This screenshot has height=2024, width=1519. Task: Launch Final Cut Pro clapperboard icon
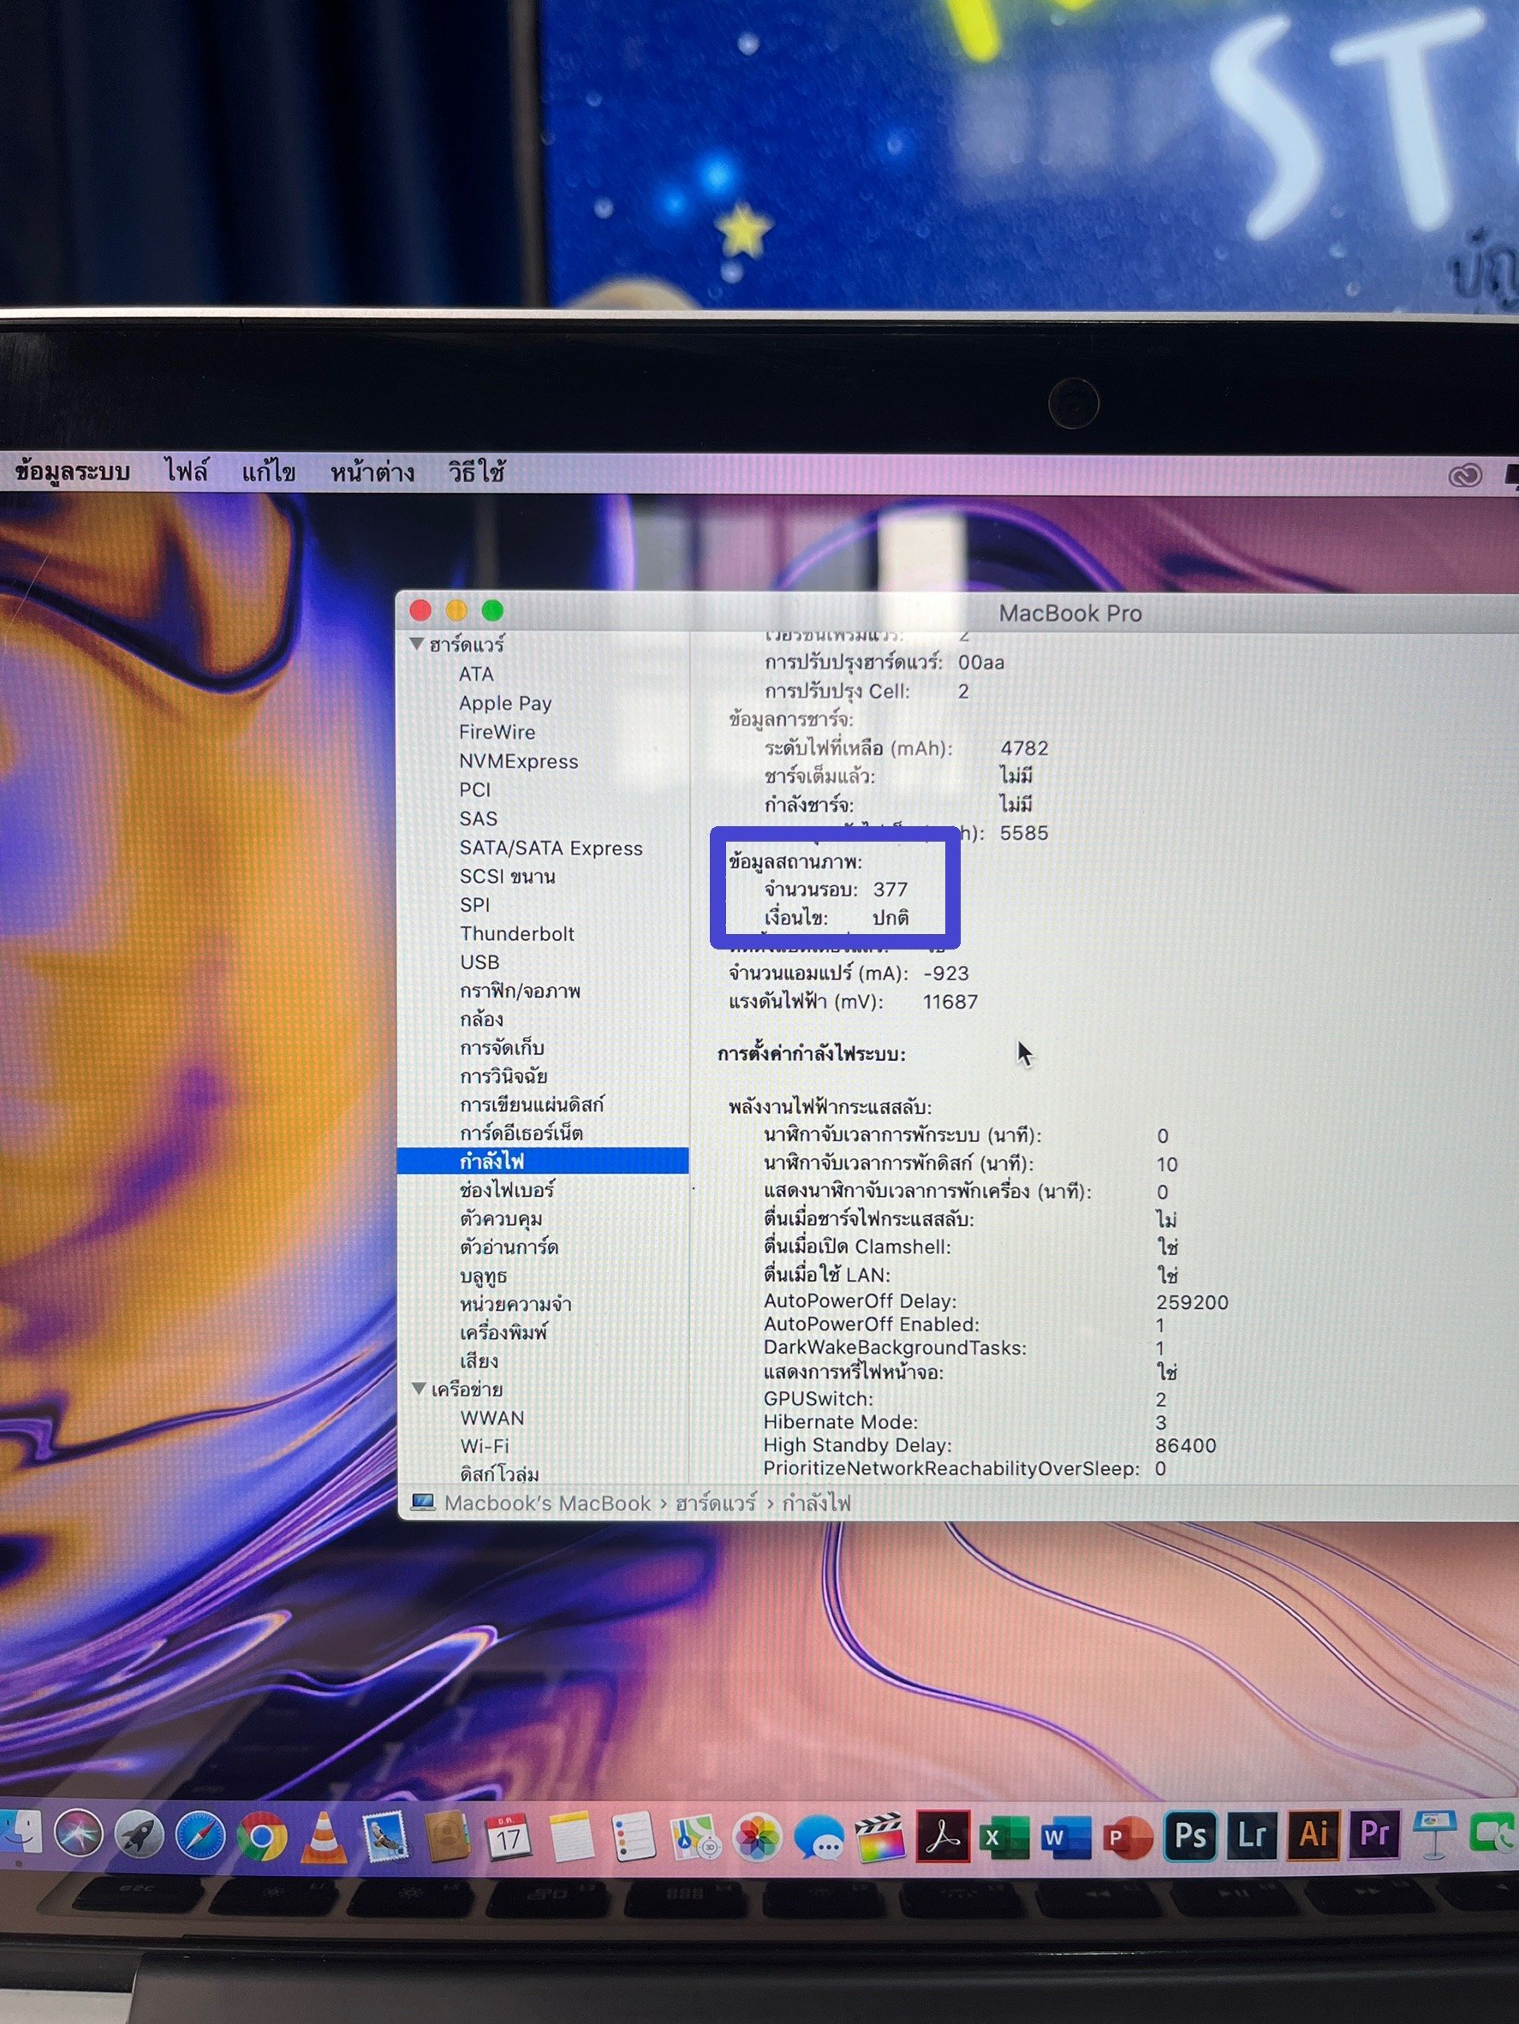coord(879,1836)
